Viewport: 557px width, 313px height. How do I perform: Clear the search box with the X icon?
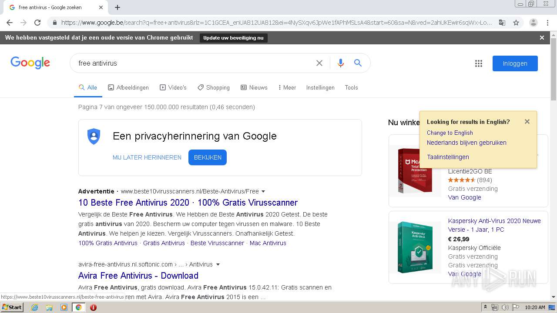point(319,63)
